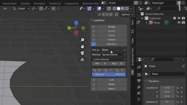Open the Output properties tab icon

[139, 81]
